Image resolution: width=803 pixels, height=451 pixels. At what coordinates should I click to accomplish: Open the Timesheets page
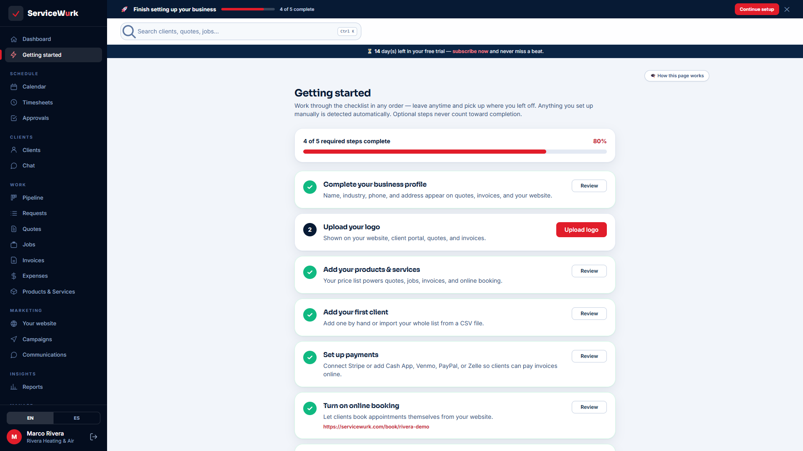click(x=54, y=102)
